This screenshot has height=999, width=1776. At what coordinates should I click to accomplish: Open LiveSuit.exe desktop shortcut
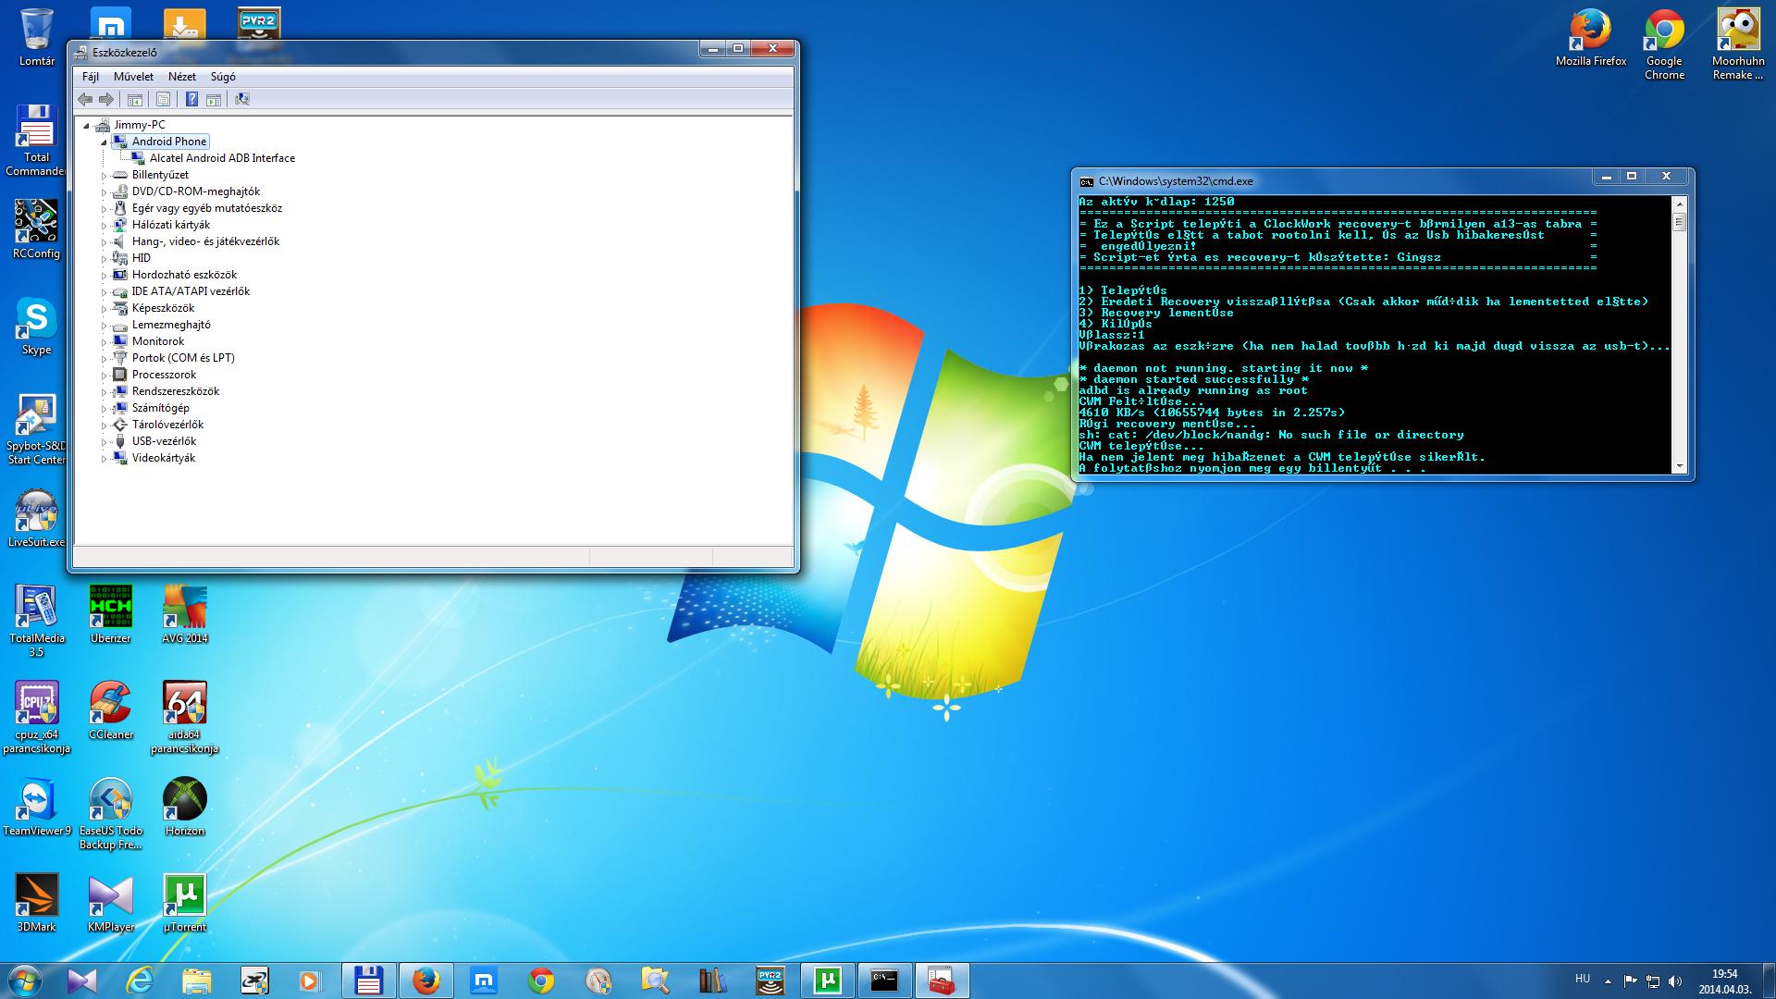[x=36, y=518]
